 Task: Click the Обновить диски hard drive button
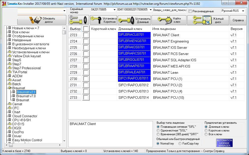[42, 20]
